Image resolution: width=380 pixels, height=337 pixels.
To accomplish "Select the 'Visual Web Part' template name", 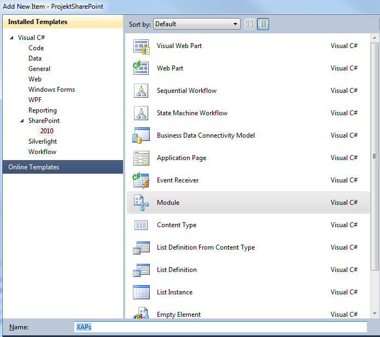I will click(x=179, y=46).
